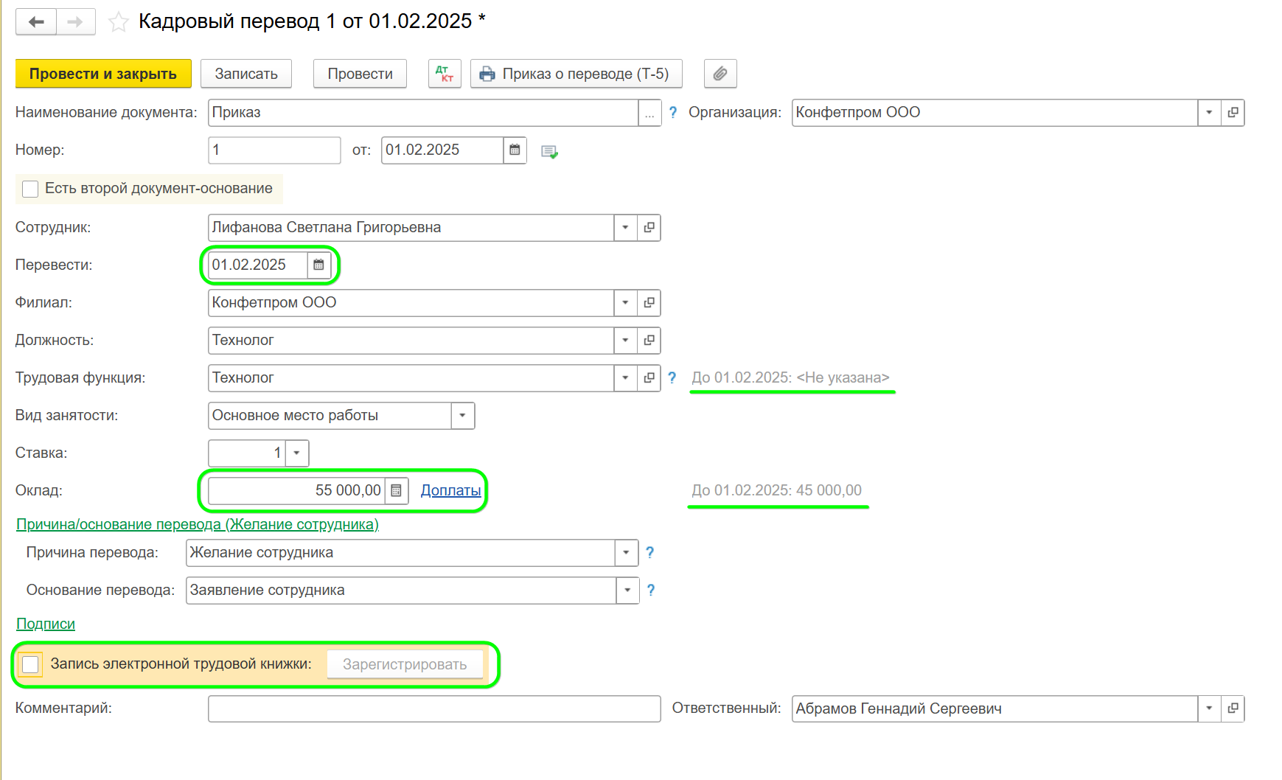Show help for Основание перевода
The height and width of the screenshot is (780, 1282).
651,591
